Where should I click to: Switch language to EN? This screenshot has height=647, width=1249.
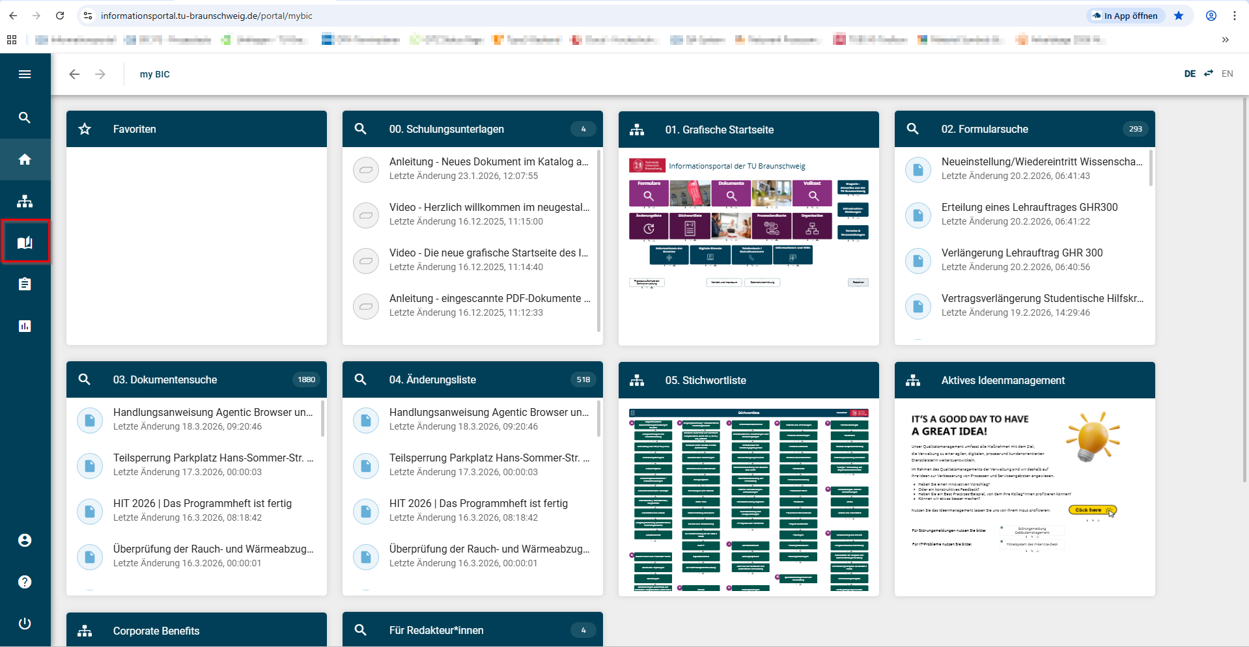click(1227, 74)
